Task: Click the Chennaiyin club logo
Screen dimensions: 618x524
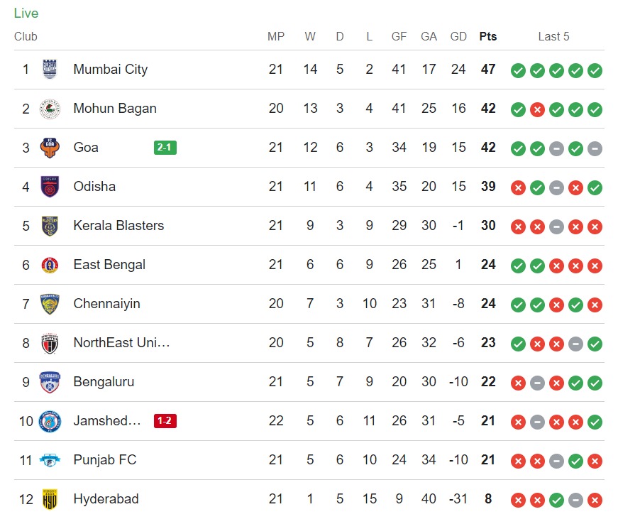Action: pos(50,304)
